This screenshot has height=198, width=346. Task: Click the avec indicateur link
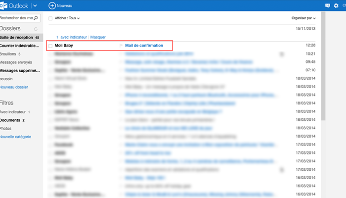click(x=74, y=37)
